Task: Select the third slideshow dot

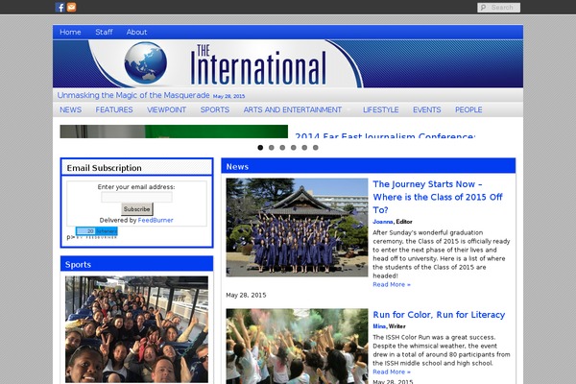Action: 282,147
